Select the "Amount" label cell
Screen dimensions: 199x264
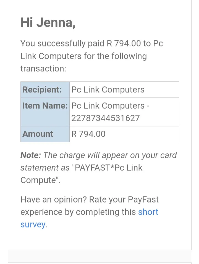38,134
